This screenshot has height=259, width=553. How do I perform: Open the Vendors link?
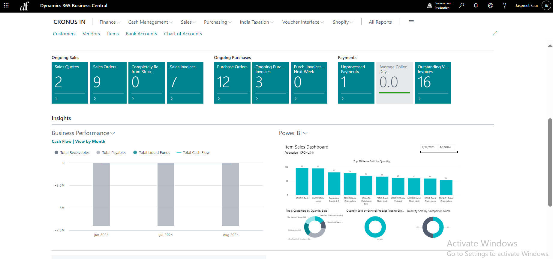pos(91,34)
